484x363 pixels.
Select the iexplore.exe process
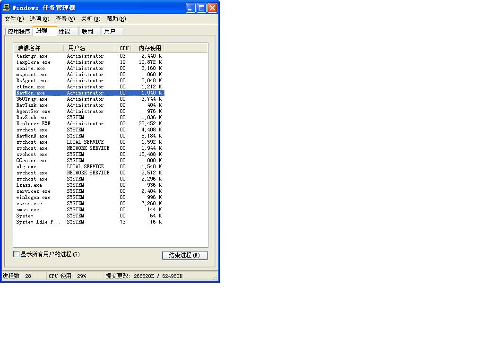point(89,62)
